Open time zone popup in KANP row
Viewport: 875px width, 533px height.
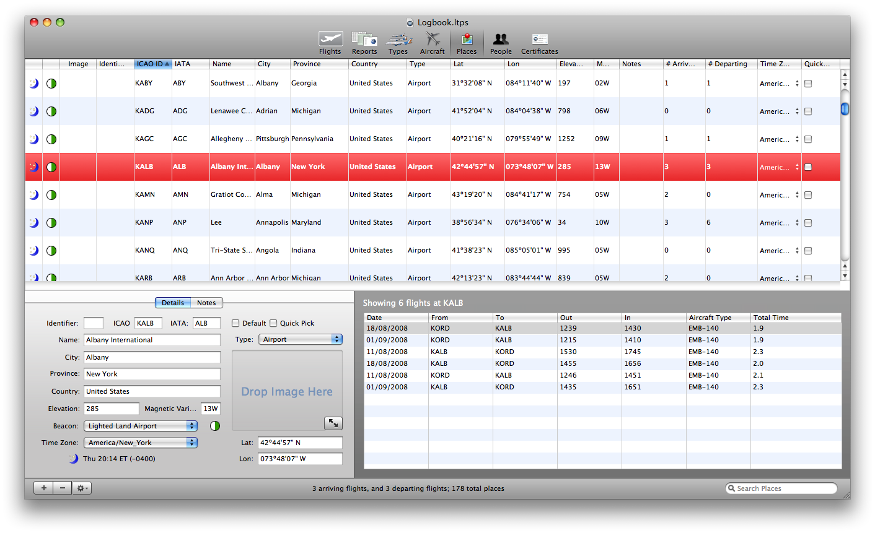(779, 223)
